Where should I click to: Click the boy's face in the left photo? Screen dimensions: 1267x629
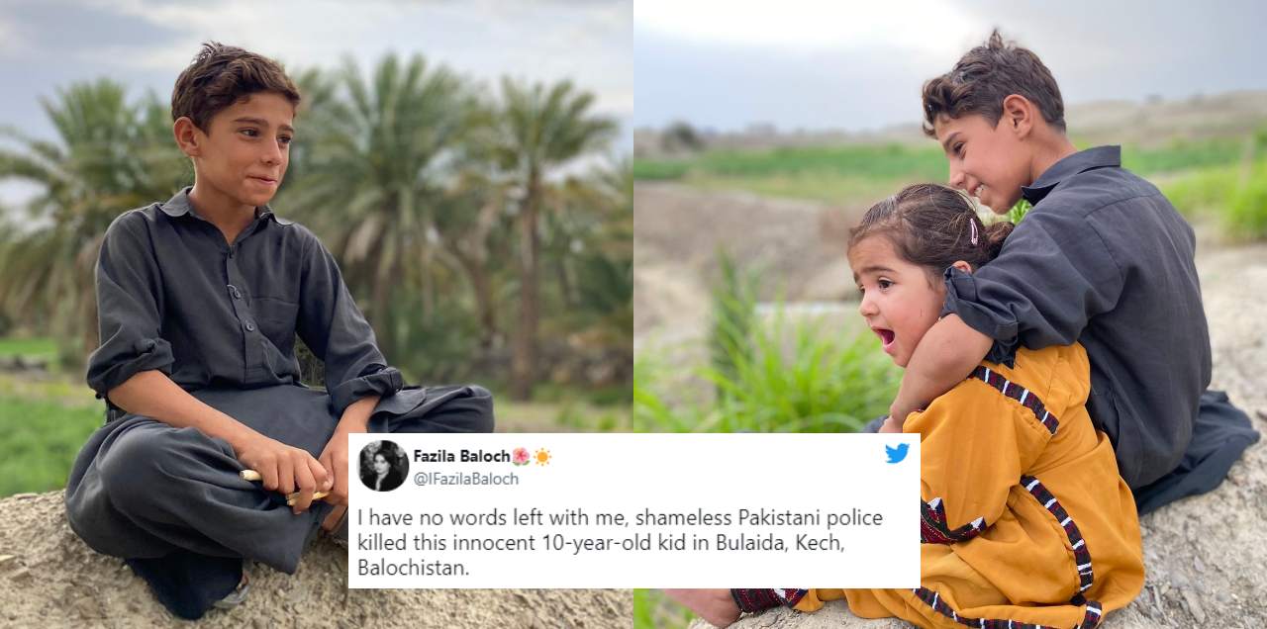pos(247,148)
